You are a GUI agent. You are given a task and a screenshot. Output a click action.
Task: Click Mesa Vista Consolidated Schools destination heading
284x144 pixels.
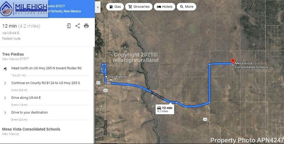click(x=31, y=129)
